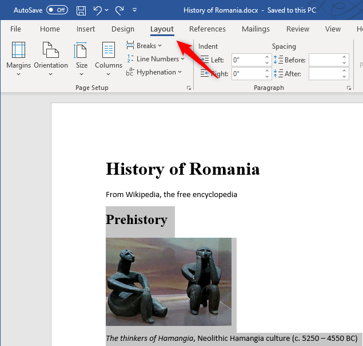Open the page Size menu
Image resolution: width=363 pixels, height=346 pixels.
pyautogui.click(x=82, y=59)
